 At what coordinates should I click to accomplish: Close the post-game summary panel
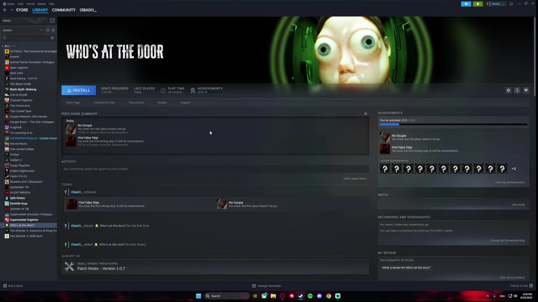pyautogui.click(x=366, y=114)
